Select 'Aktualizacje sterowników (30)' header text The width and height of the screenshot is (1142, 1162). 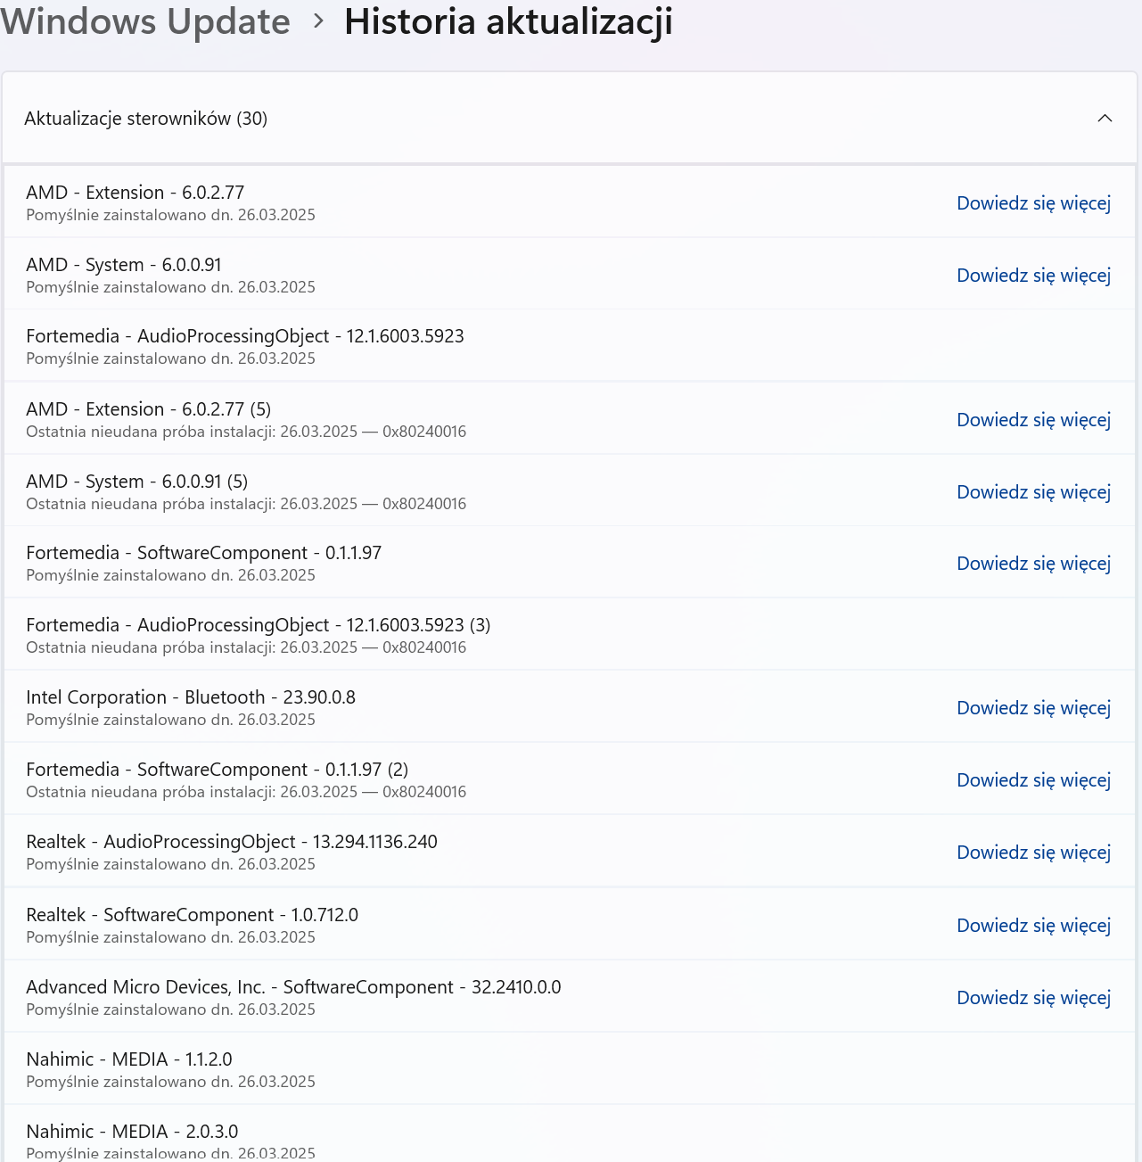click(x=145, y=119)
